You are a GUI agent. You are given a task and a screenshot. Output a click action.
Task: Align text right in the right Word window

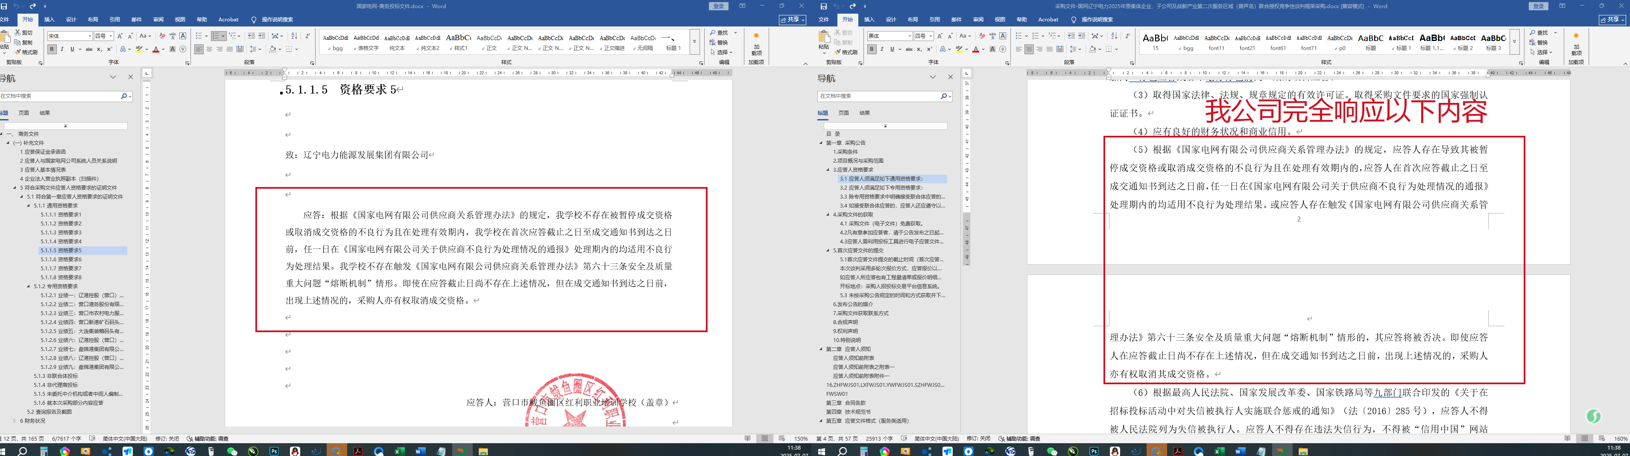tap(1039, 50)
